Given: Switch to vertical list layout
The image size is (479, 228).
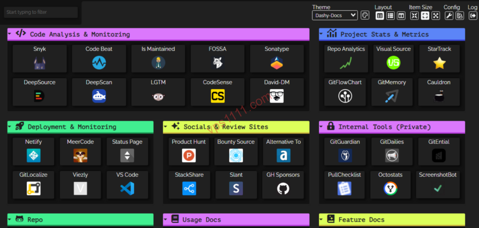Looking at the screenshot, I should point(391,16).
